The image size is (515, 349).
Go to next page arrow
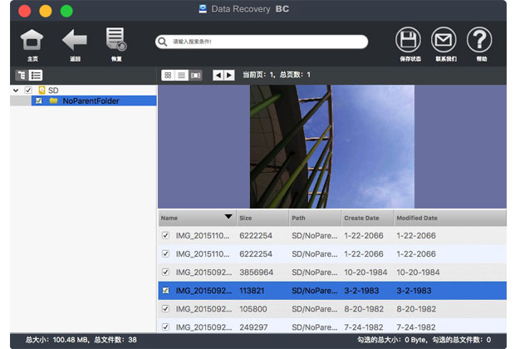(x=229, y=76)
